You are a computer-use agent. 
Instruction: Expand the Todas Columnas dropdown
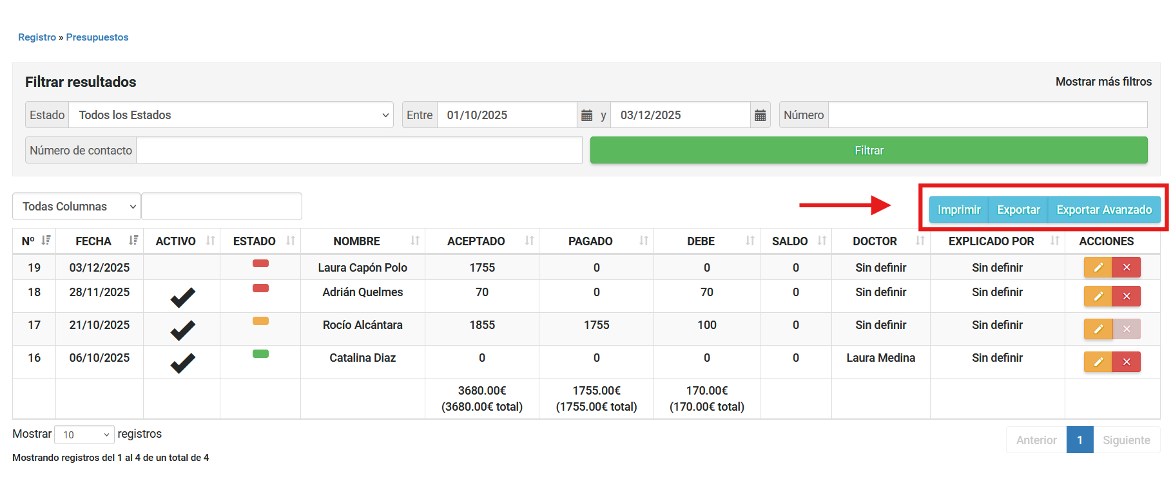point(77,207)
